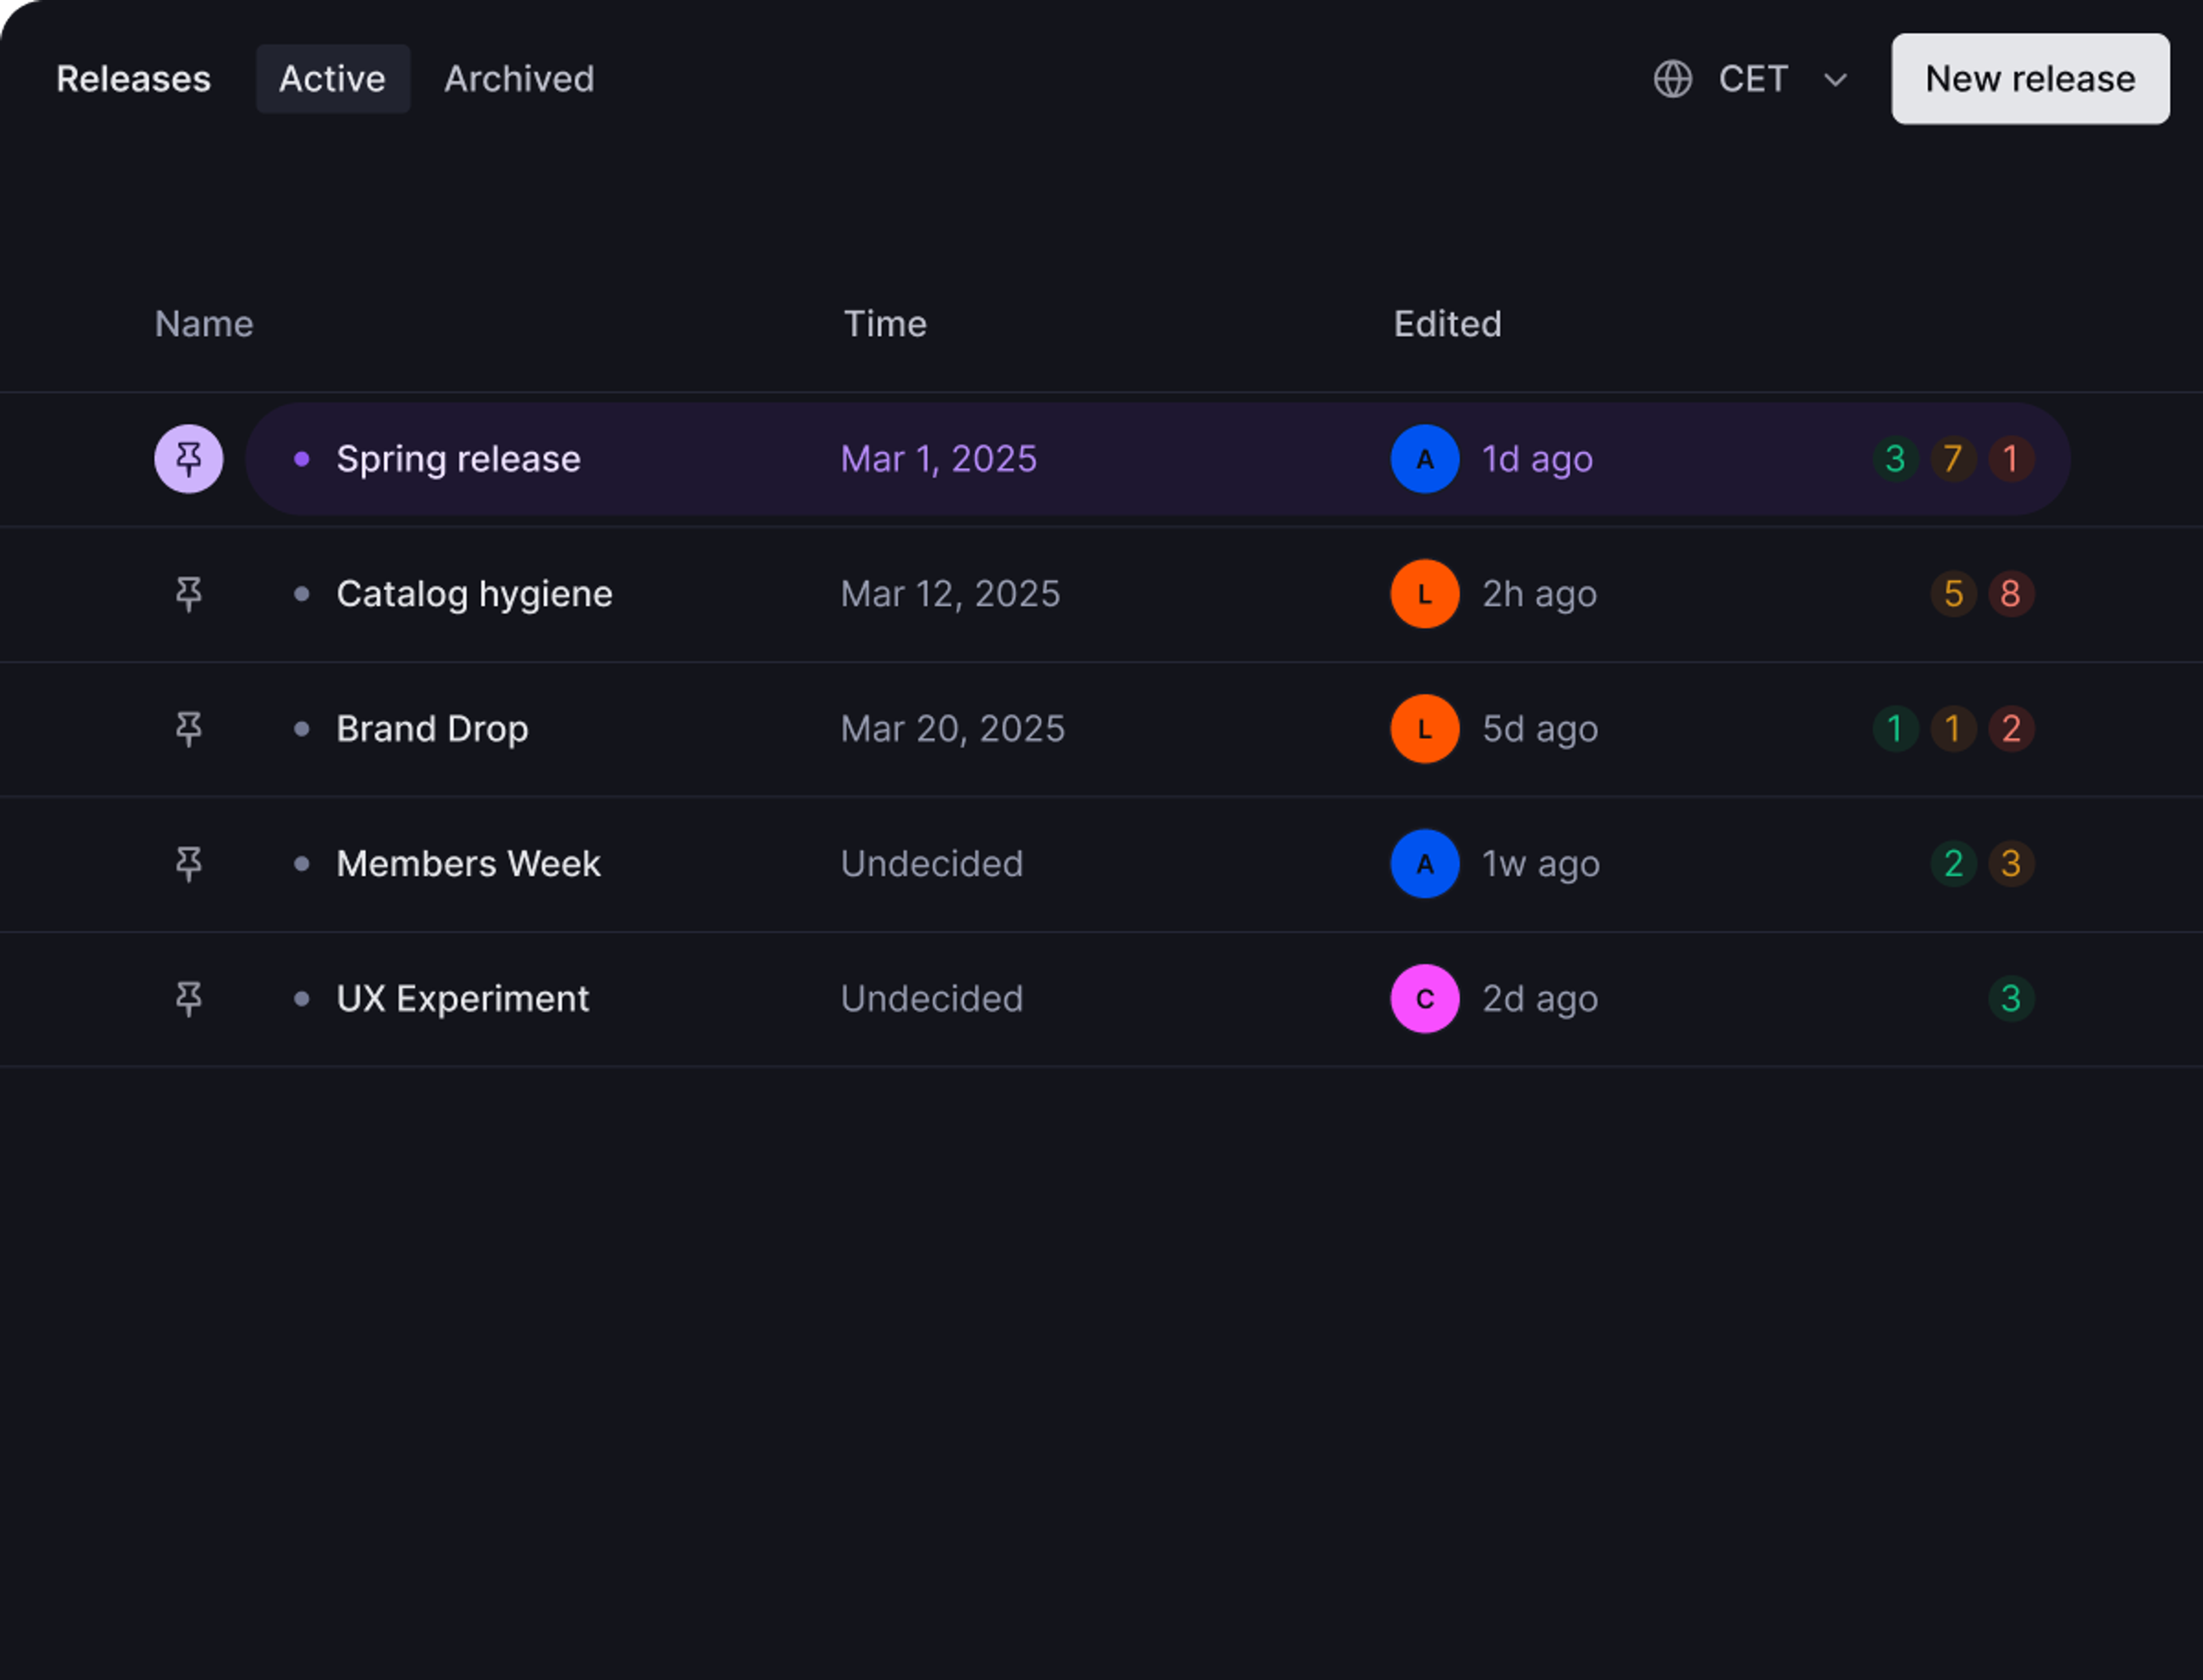This screenshot has width=2203, height=1680.
Task: Select the Active tab
Action: pyautogui.click(x=332, y=79)
